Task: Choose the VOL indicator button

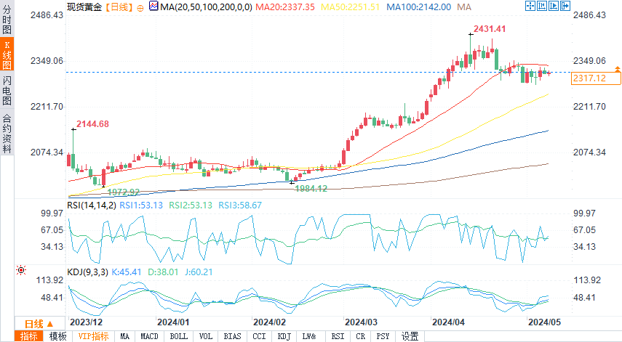Action: click(205, 336)
